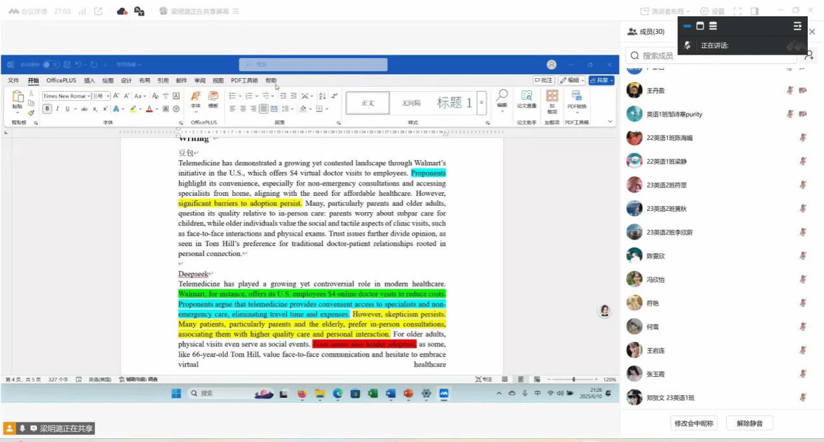
Task: Click the blue 共享 share button
Action: point(601,80)
